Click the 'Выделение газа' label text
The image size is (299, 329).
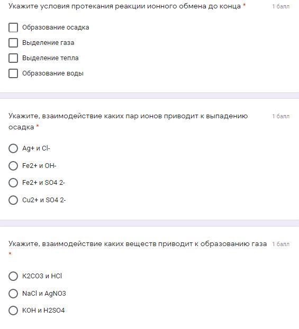coord(48,43)
